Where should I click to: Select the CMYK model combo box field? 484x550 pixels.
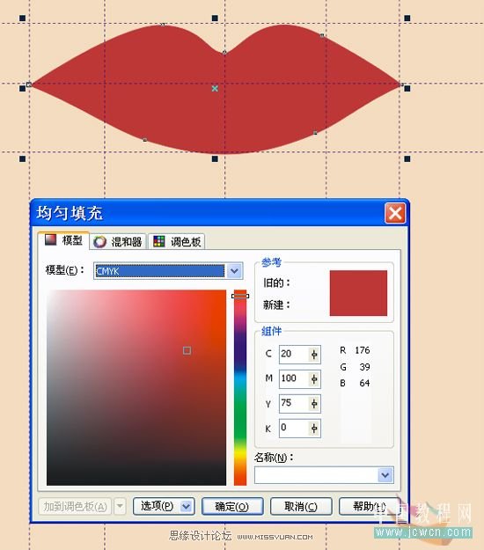[168, 271]
